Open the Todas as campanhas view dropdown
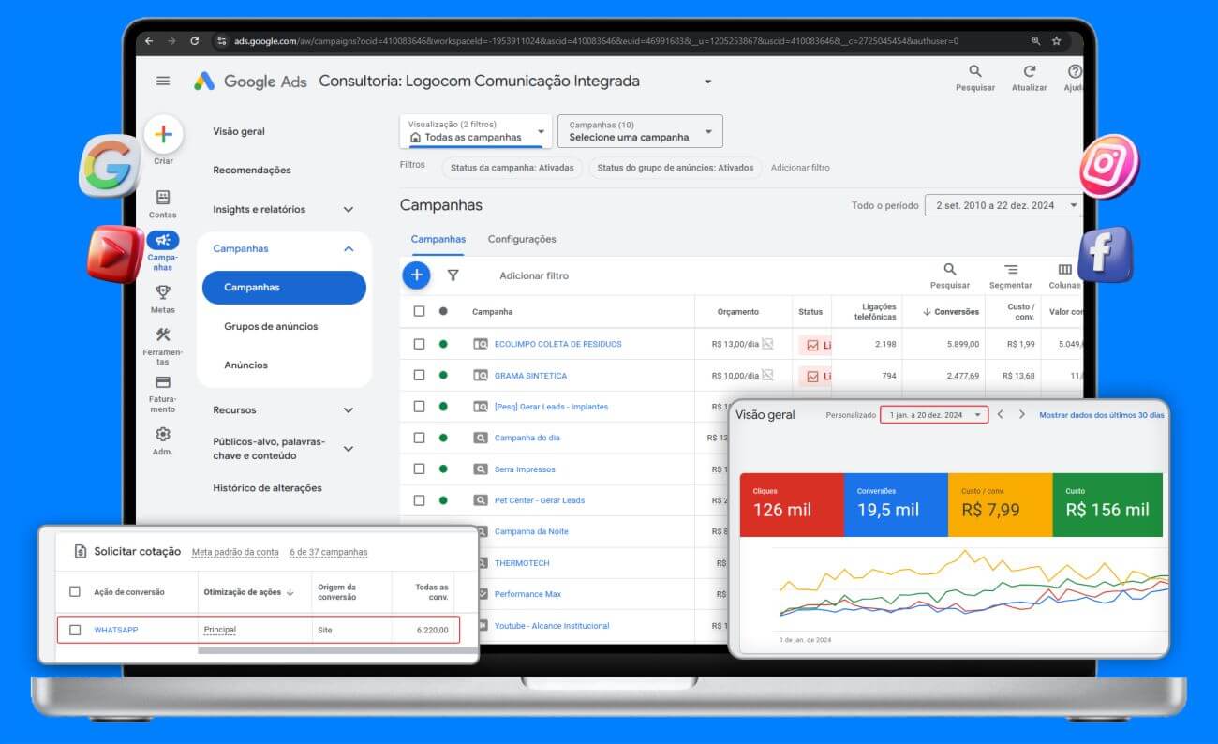This screenshot has height=744, width=1218. pyautogui.click(x=476, y=131)
